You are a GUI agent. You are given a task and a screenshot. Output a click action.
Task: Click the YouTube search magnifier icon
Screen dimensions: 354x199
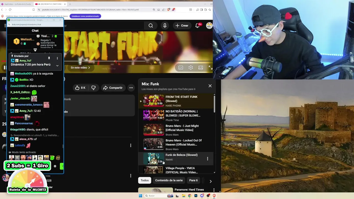[151, 25]
